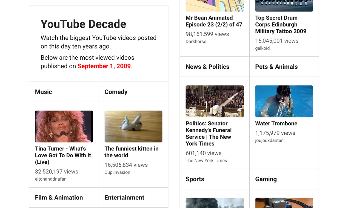
Task: Click Mr Bean Animated Episode 23 title
Action: (x=214, y=21)
